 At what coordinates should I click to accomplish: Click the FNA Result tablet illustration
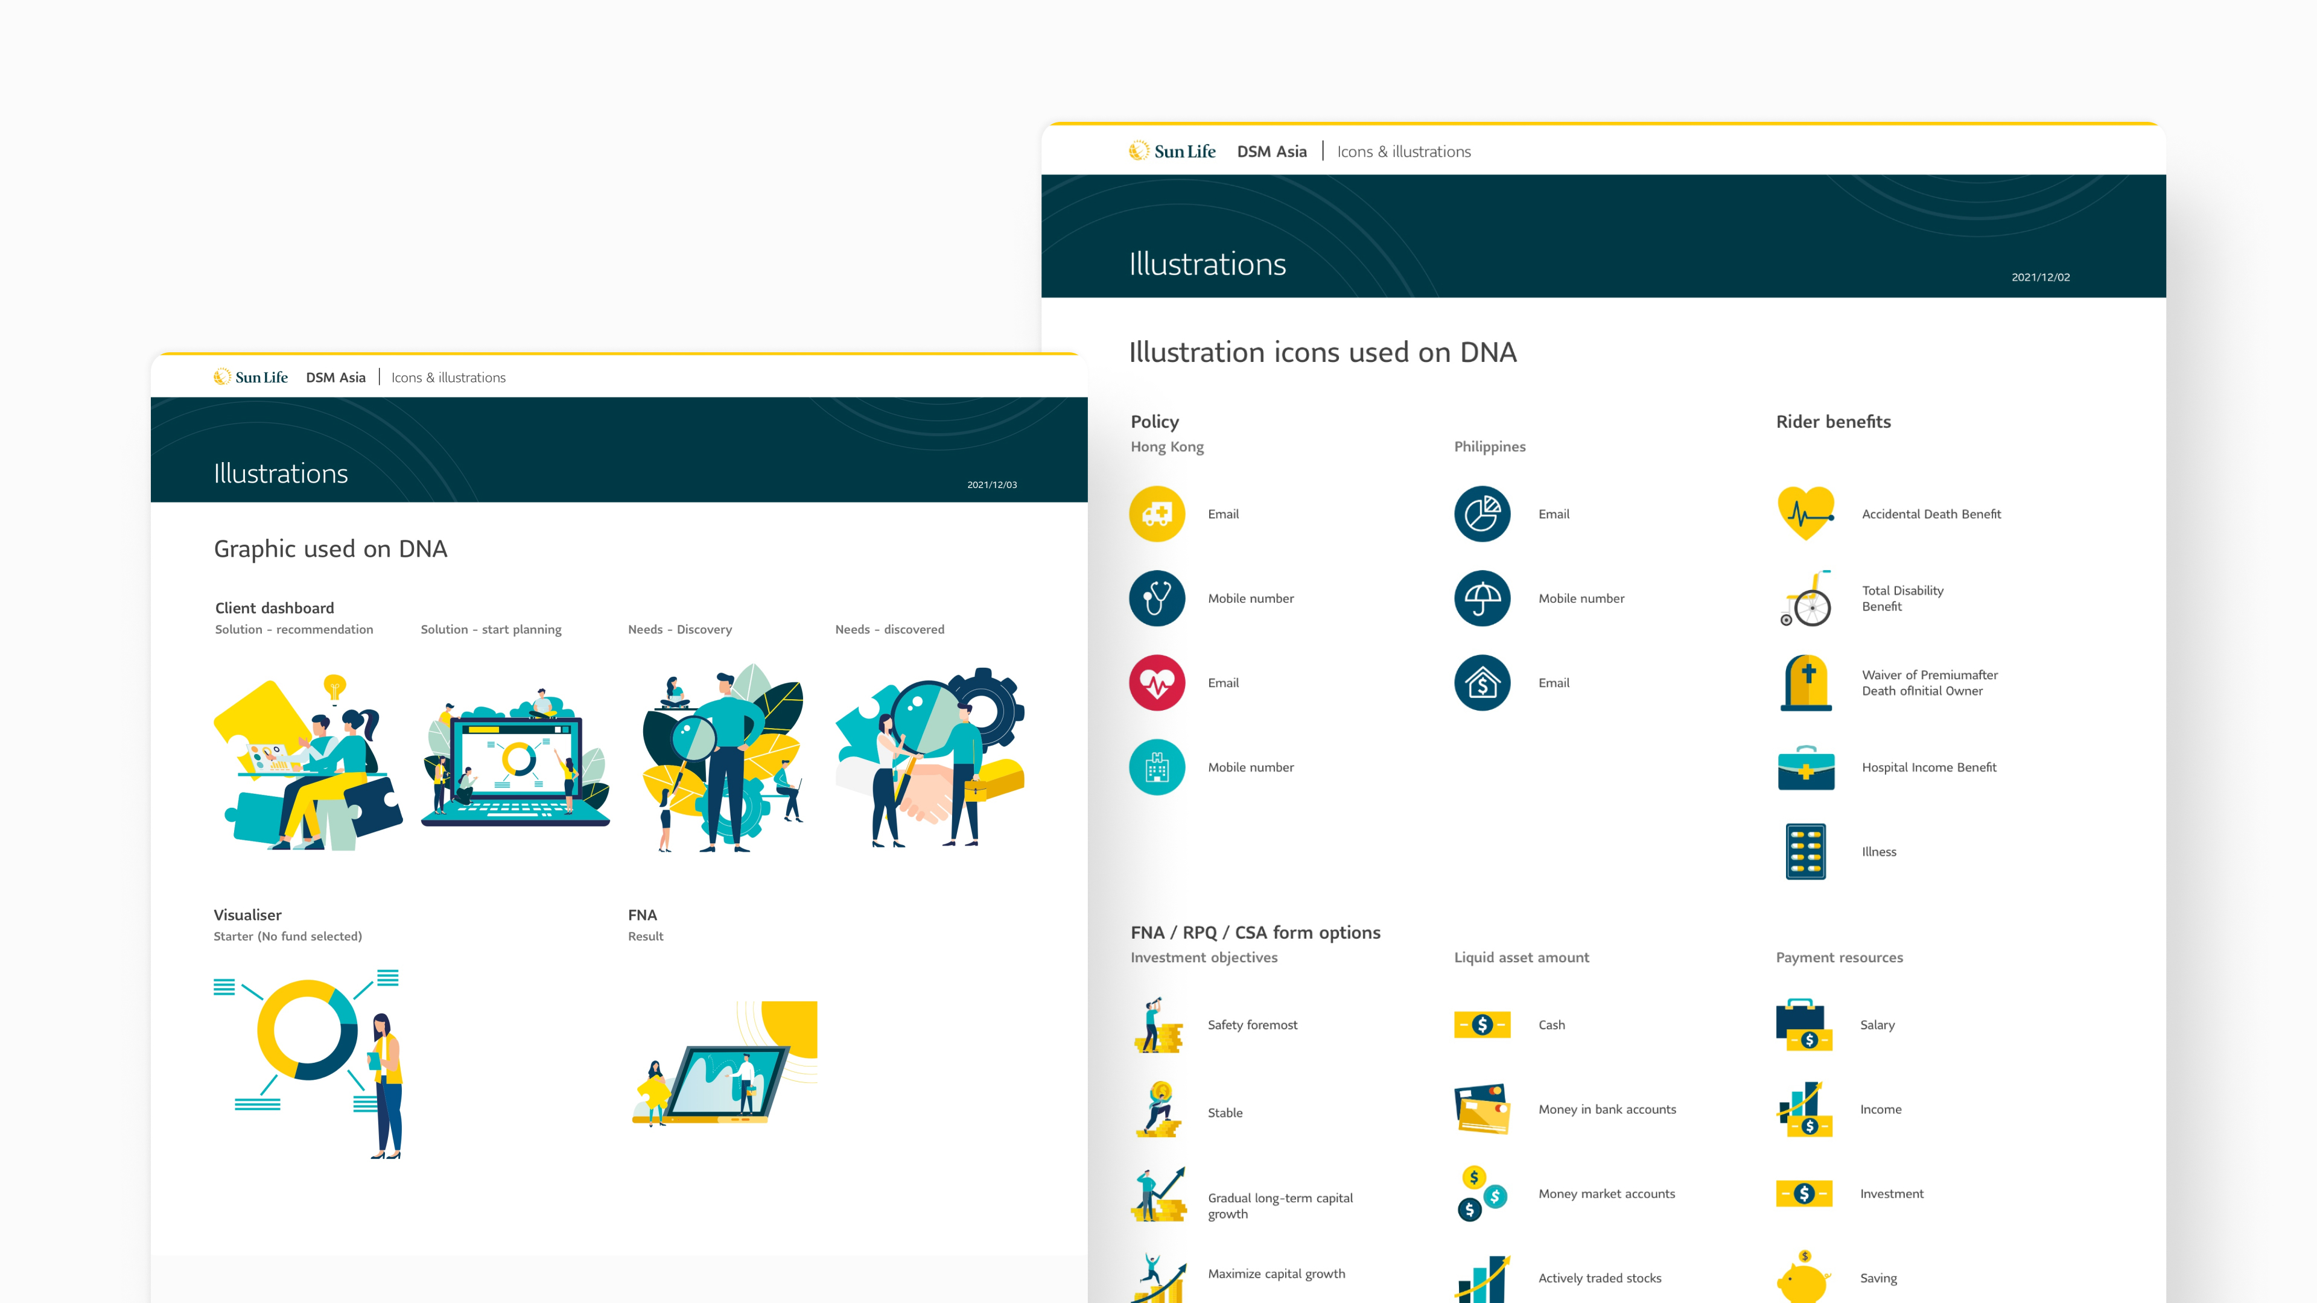[725, 1063]
